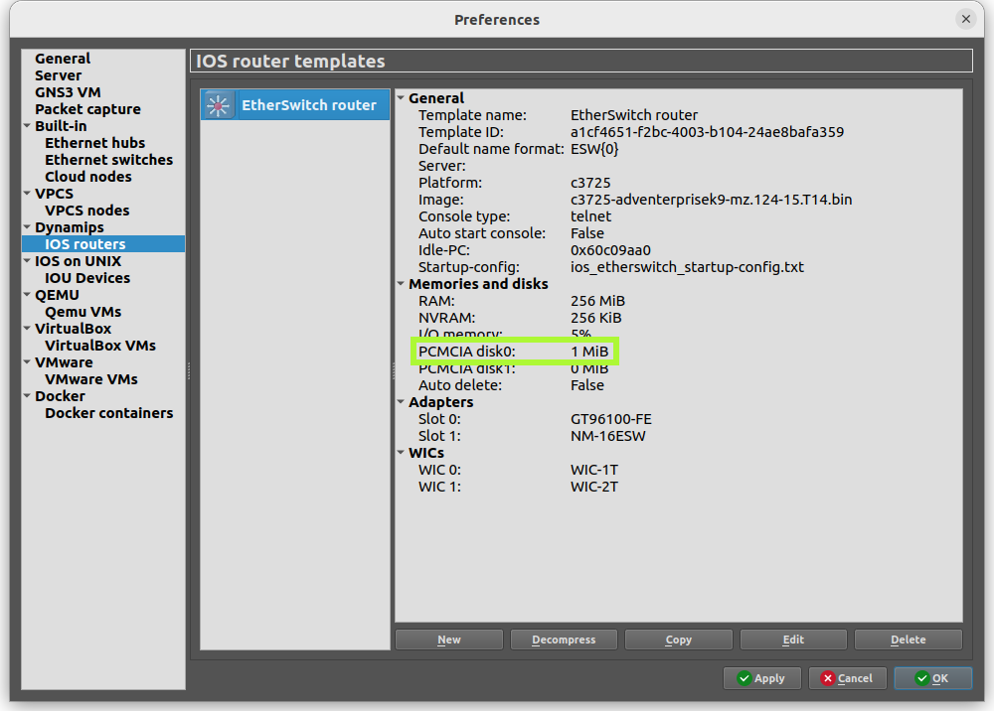Click the RAM value 256 MiB
Screen dimensions: 994x711
click(597, 301)
